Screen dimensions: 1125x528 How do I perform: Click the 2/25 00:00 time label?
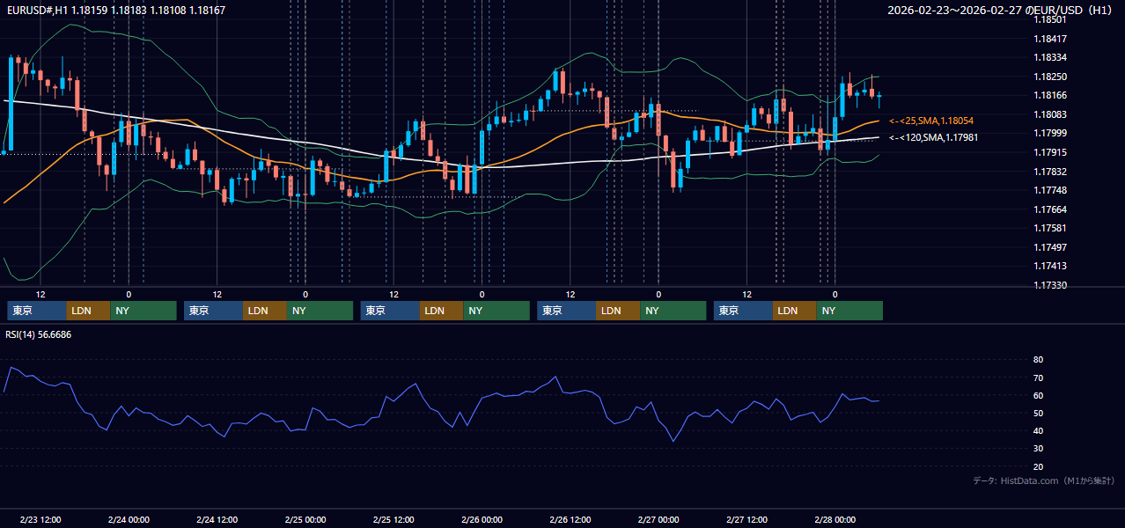pyautogui.click(x=305, y=519)
